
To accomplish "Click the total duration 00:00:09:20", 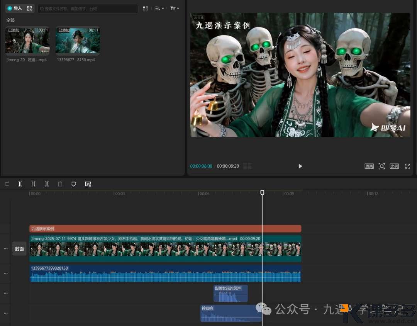I will pos(228,166).
